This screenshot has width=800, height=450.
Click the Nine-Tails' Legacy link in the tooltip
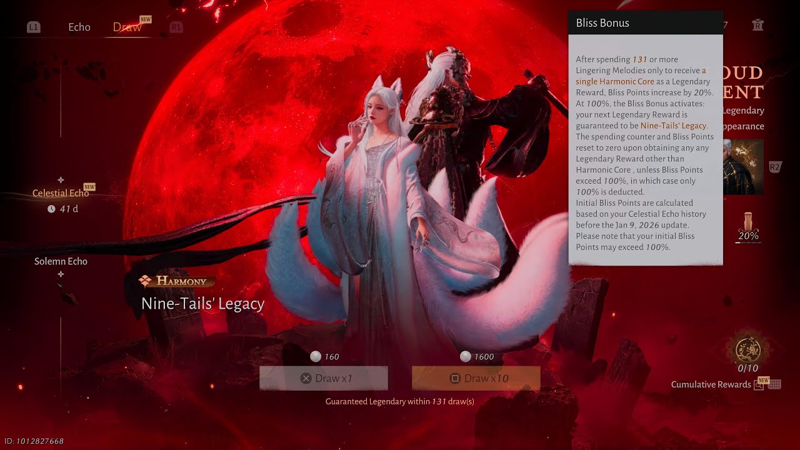click(x=674, y=126)
